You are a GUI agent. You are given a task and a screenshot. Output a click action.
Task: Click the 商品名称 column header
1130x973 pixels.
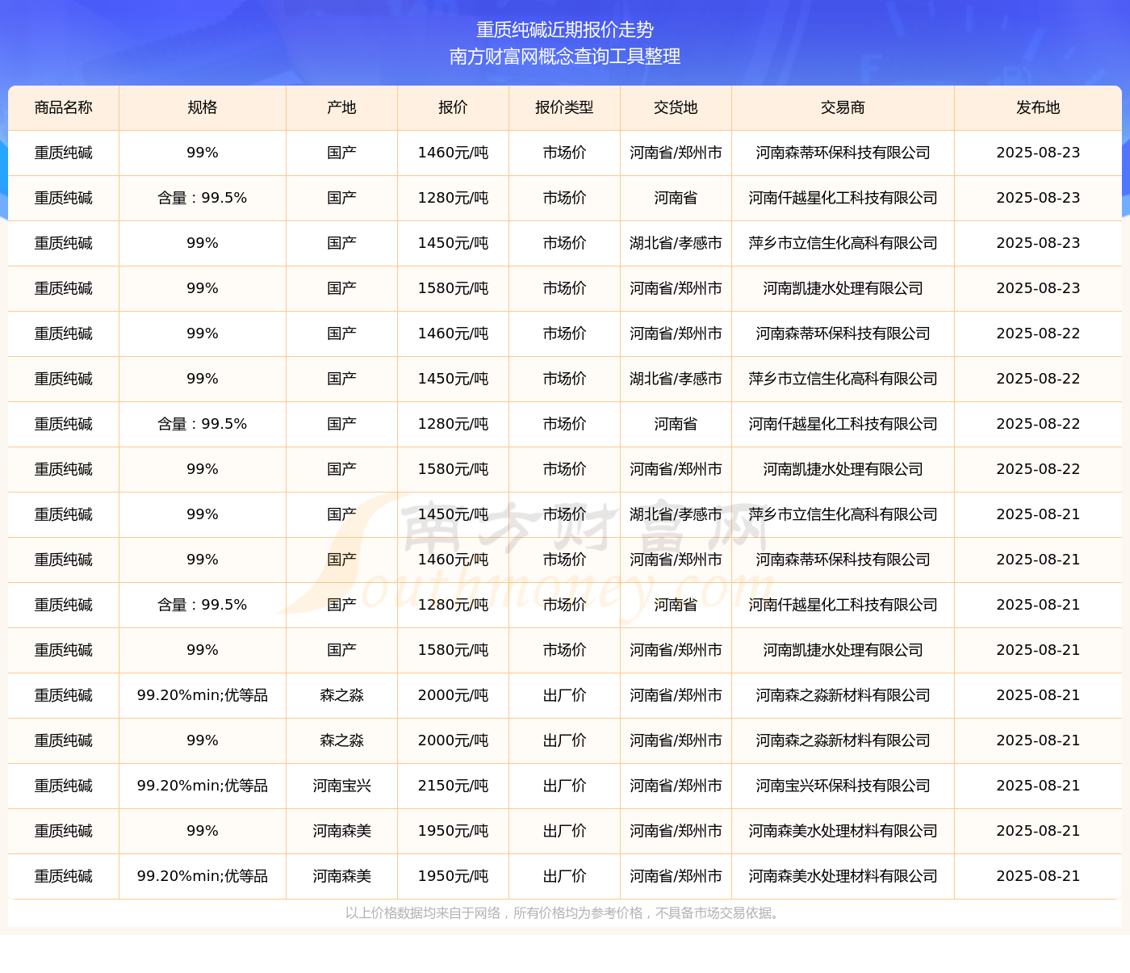(64, 107)
